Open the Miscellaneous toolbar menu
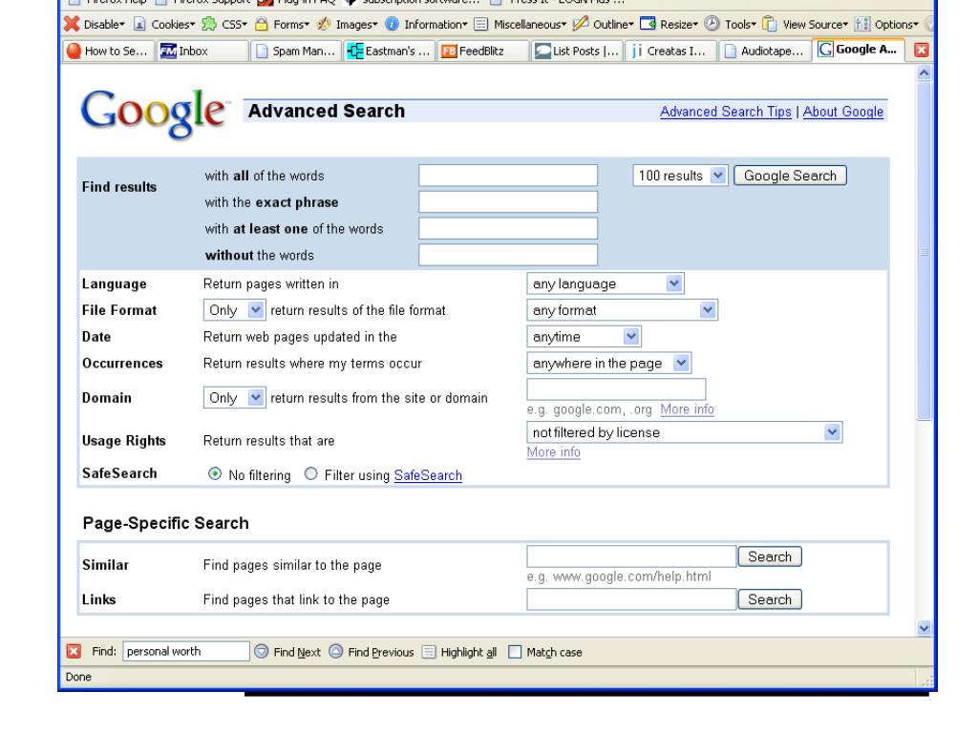Screen dimensions: 978x733 pos(521,24)
